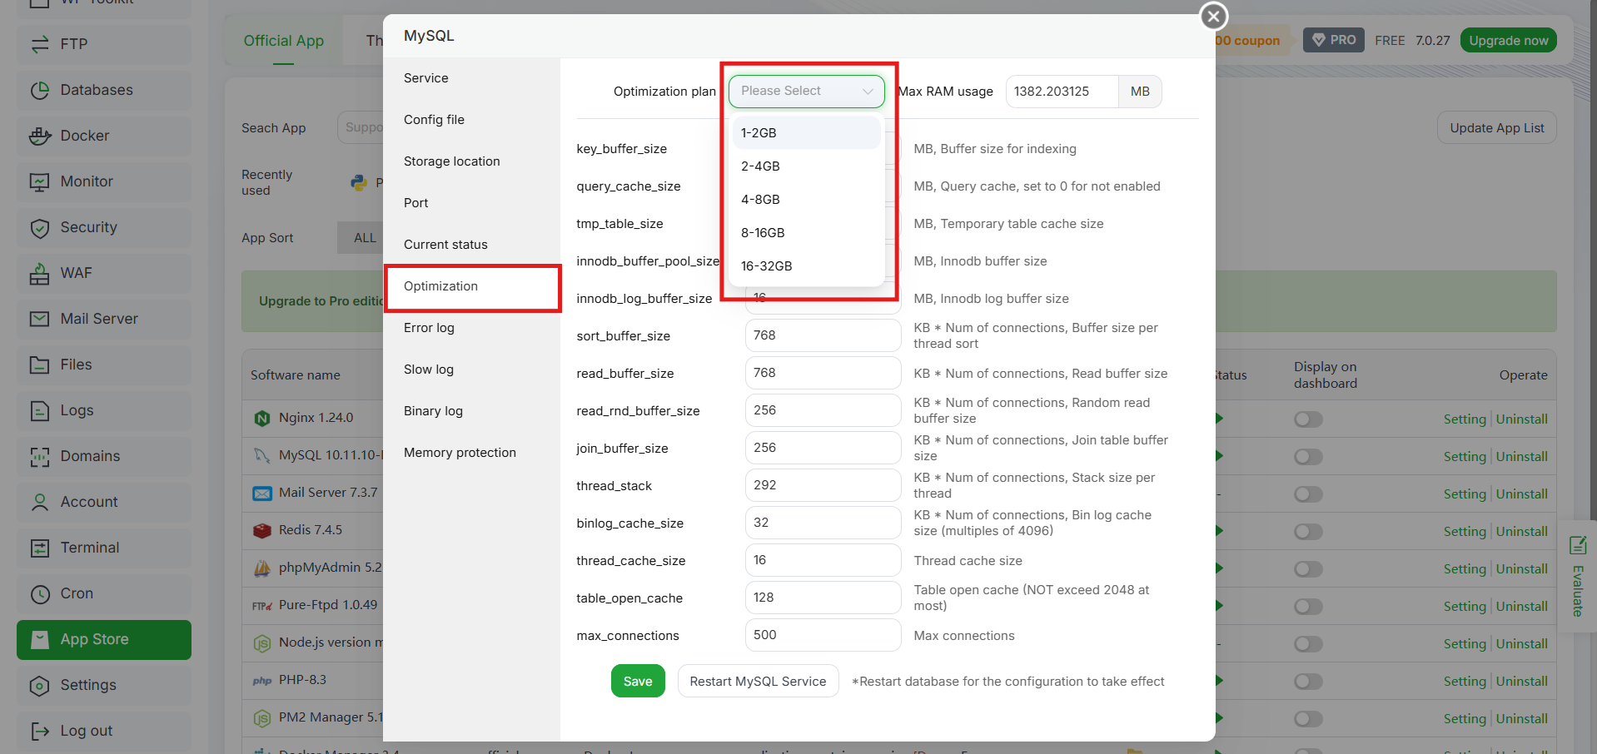The height and width of the screenshot is (754, 1597).
Task: Click the Pure-Ftpd FTP icon
Action: pyautogui.click(x=262, y=605)
